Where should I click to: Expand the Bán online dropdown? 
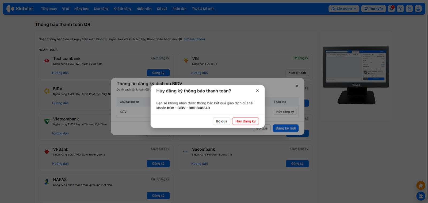[x=344, y=9]
